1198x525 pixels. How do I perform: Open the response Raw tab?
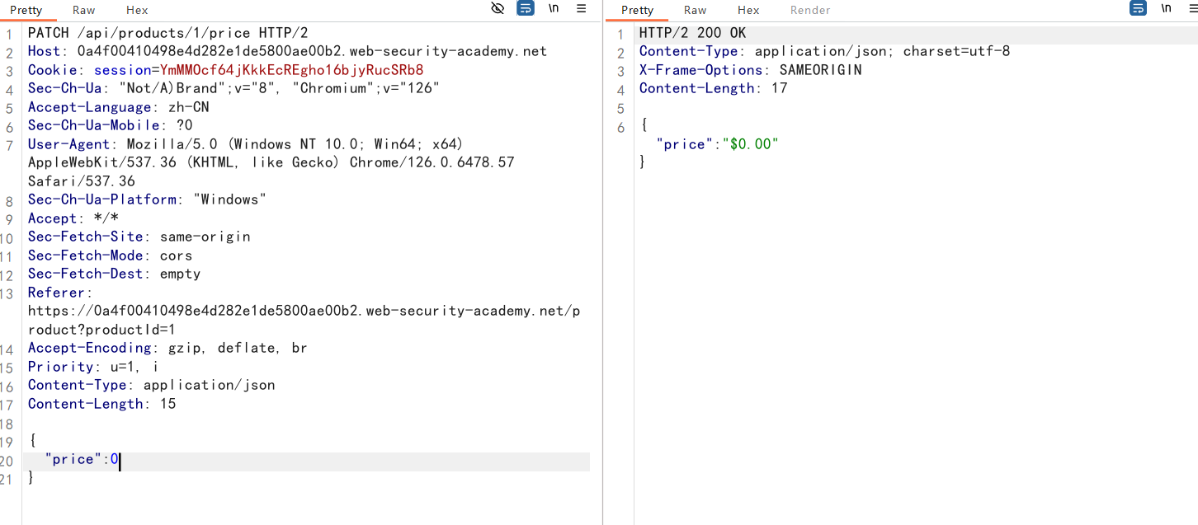click(695, 10)
